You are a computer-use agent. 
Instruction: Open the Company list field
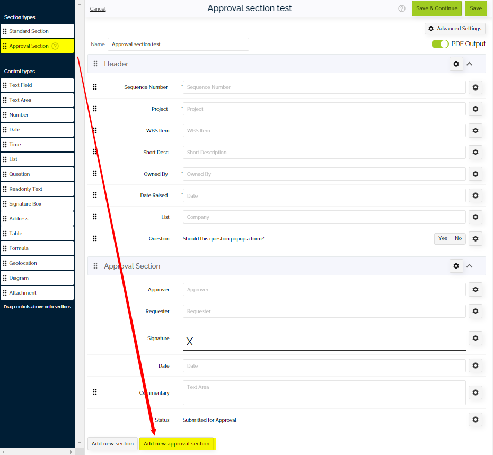[324, 217]
